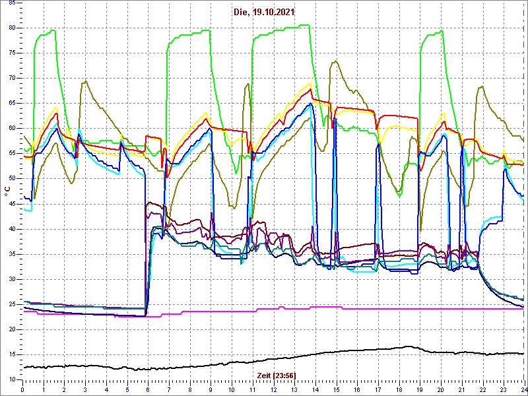Click the 50 label on the temperature axis
528x396 pixels.
point(11,179)
